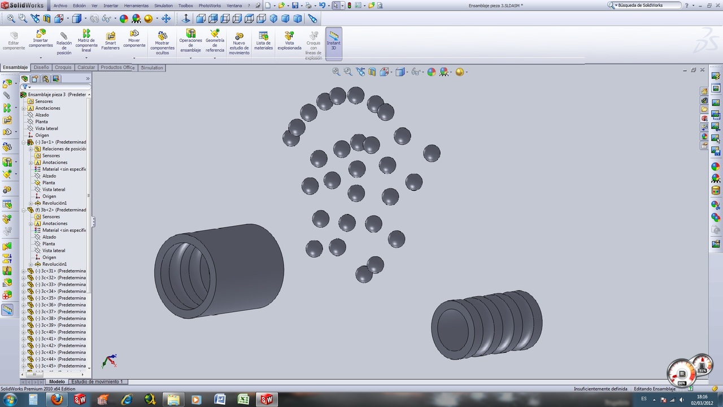Click the 3c<45> component in tree
This screenshot has height=407, width=723.
[x=56, y=366]
